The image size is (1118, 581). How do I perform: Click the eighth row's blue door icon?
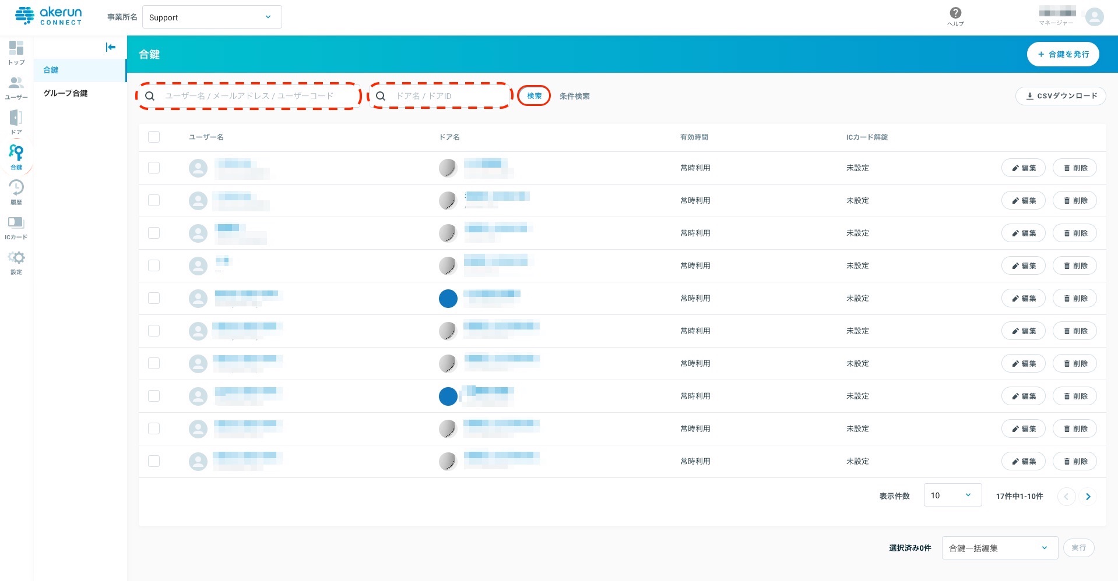click(x=448, y=396)
